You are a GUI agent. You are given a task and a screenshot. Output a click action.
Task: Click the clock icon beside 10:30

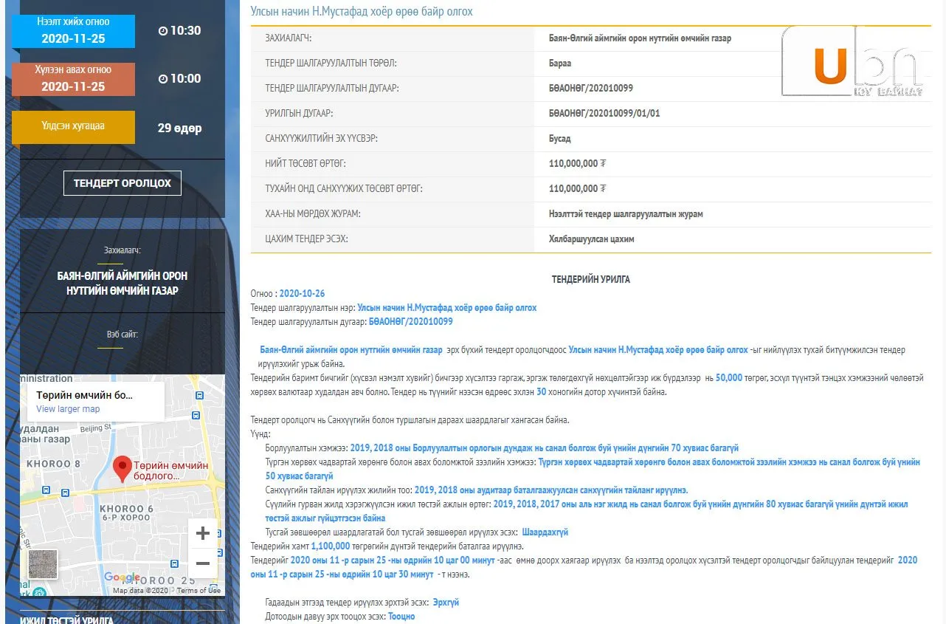[x=163, y=31]
